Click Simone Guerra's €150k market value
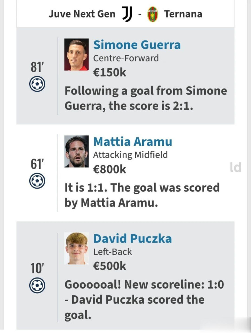The width and height of the screenshot is (251, 333). tap(109, 72)
